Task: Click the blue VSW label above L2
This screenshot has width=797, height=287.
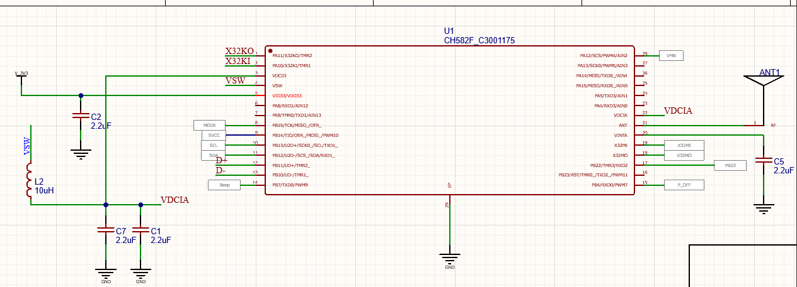Action: pyautogui.click(x=27, y=146)
